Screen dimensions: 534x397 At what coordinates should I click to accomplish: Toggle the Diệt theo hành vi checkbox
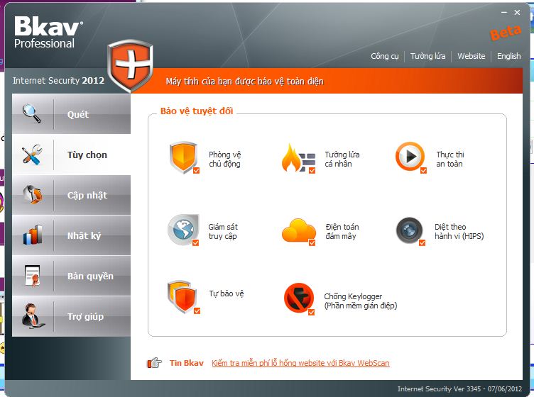[x=422, y=242]
